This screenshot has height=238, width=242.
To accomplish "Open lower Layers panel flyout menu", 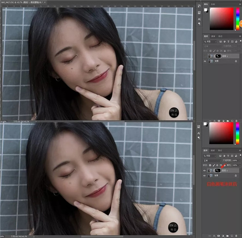I will [240, 150].
